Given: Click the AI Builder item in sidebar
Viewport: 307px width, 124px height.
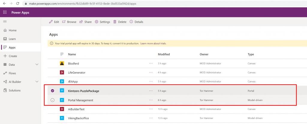Looking at the screenshot, I should click(15, 82).
